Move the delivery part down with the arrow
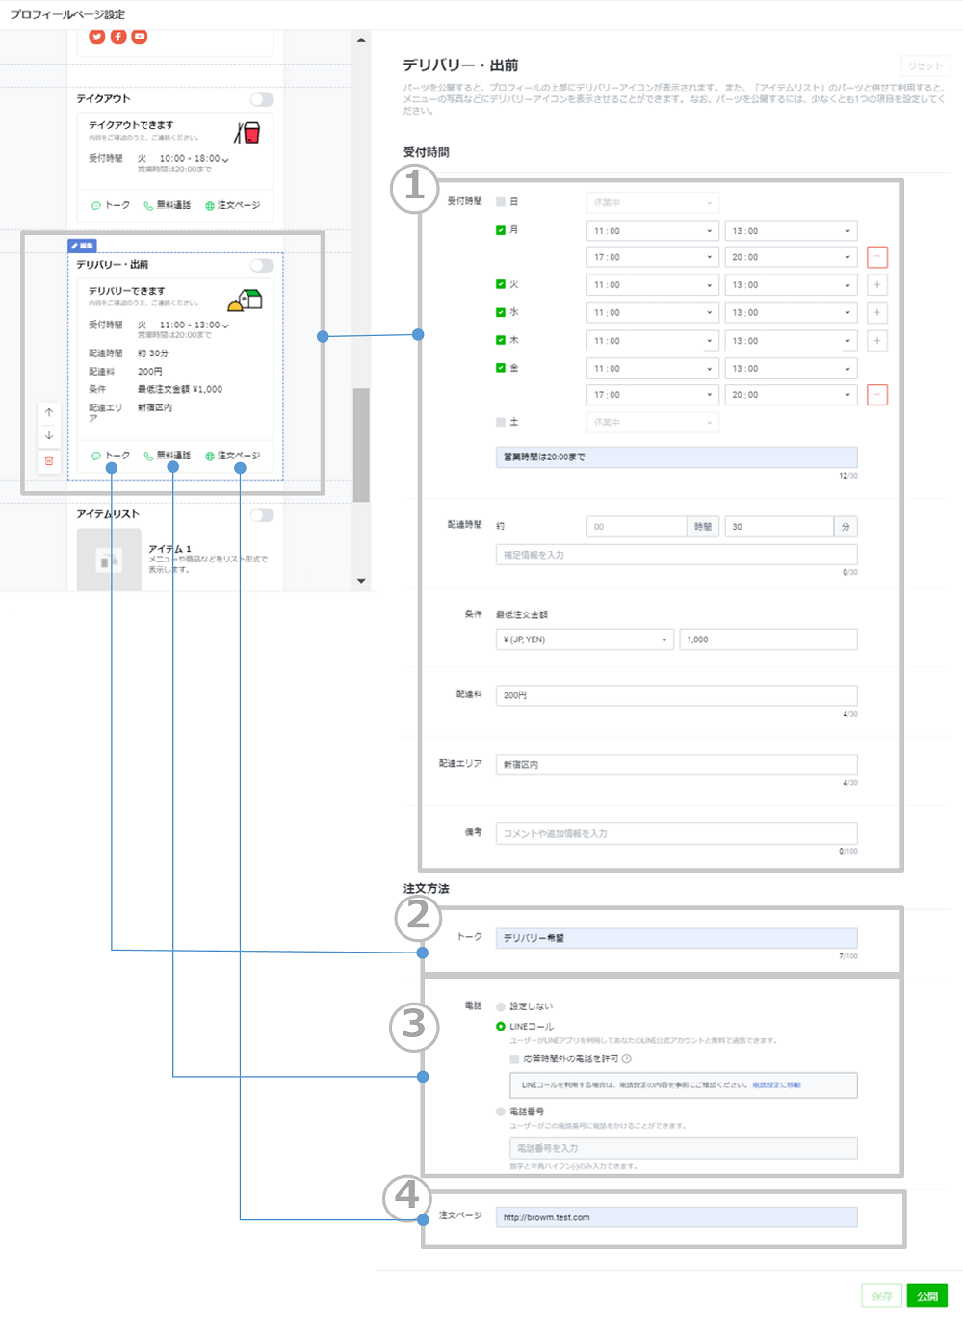This screenshot has height=1331, width=963. (49, 436)
